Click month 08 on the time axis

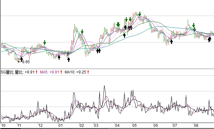(196, 125)
